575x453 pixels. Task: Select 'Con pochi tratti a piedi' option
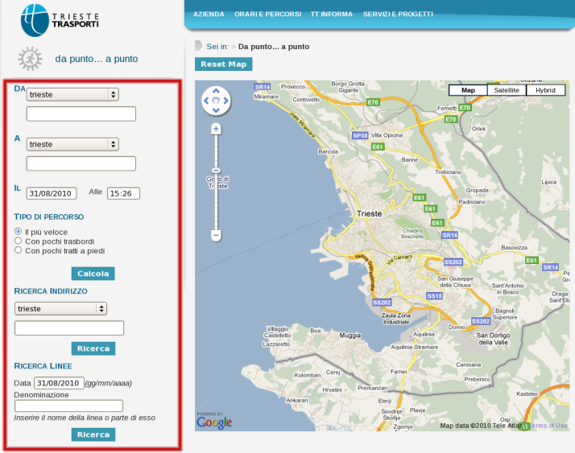[19, 251]
